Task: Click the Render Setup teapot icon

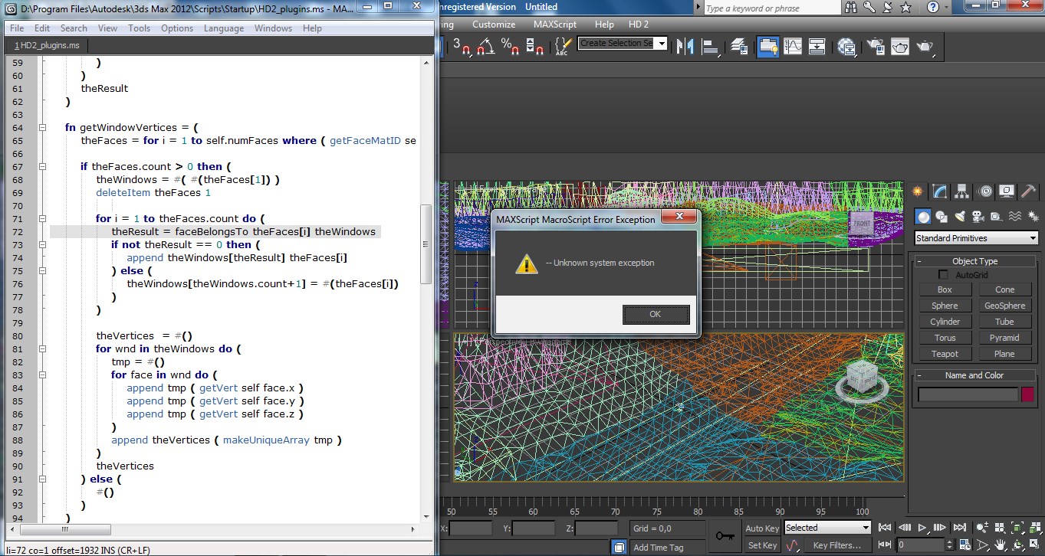Action: click(876, 47)
